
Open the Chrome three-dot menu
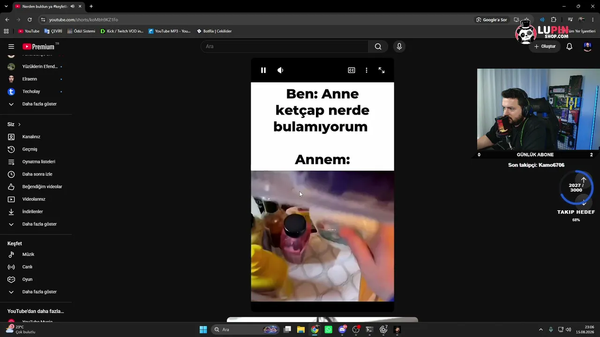(593, 20)
